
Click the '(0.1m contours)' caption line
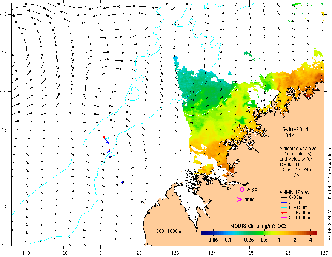295,154
